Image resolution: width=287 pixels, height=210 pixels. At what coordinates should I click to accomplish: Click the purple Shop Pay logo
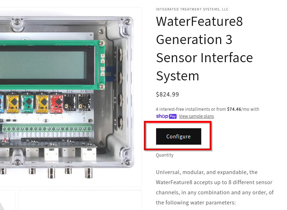coord(166,116)
